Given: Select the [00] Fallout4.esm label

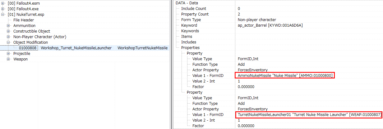Looking at the screenshot, I should 24,3.
